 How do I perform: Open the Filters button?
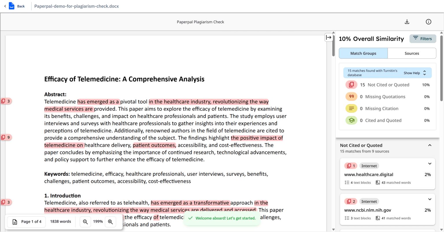click(x=423, y=38)
